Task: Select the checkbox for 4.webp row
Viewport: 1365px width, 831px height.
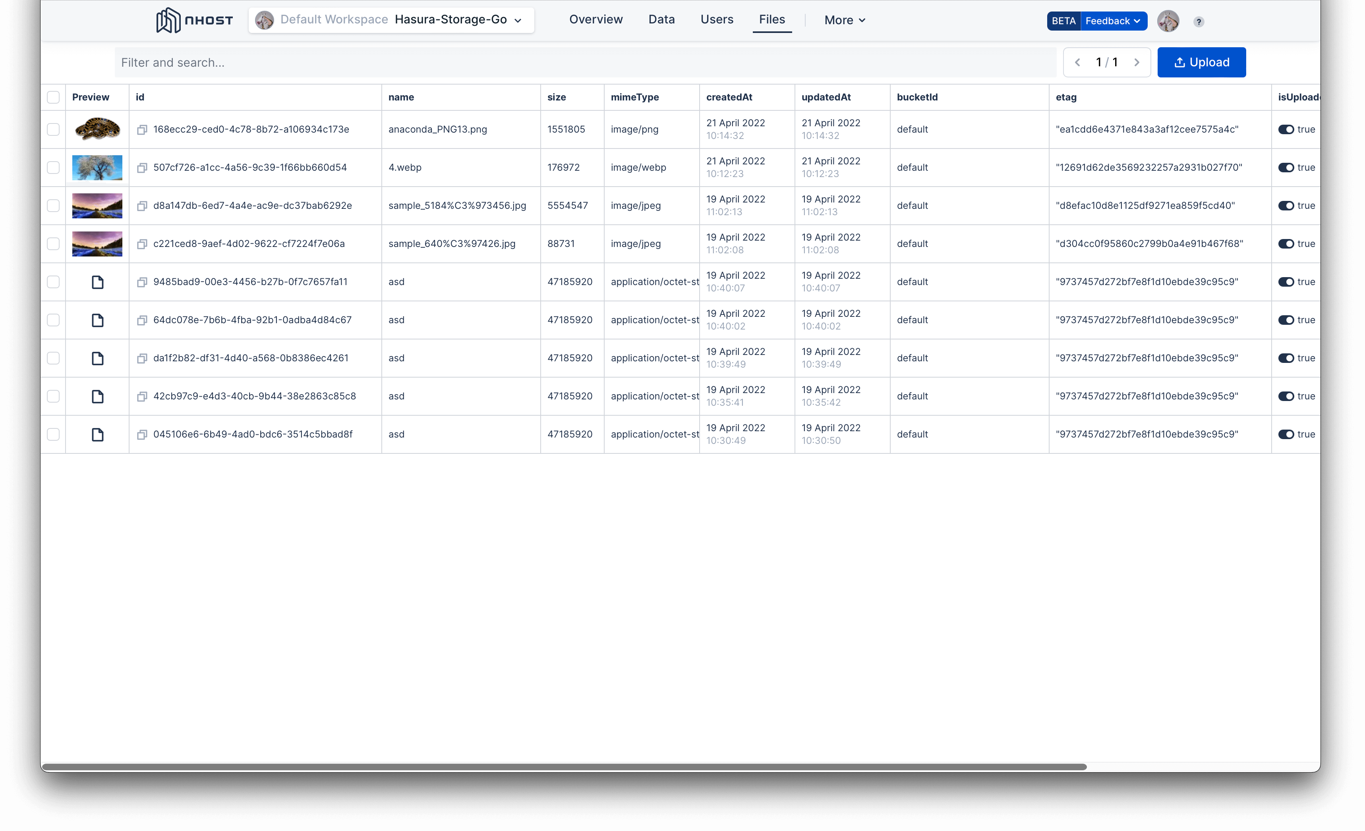Action: pyautogui.click(x=54, y=167)
